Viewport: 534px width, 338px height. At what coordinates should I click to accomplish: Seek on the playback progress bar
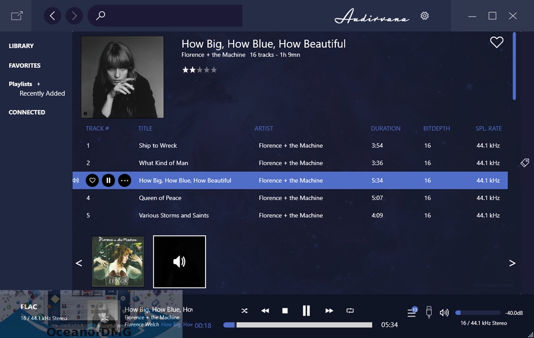tap(298, 325)
